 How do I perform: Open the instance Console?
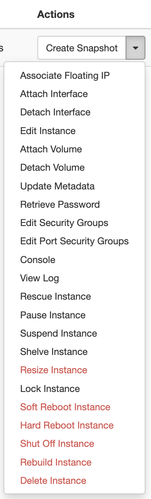(x=38, y=260)
